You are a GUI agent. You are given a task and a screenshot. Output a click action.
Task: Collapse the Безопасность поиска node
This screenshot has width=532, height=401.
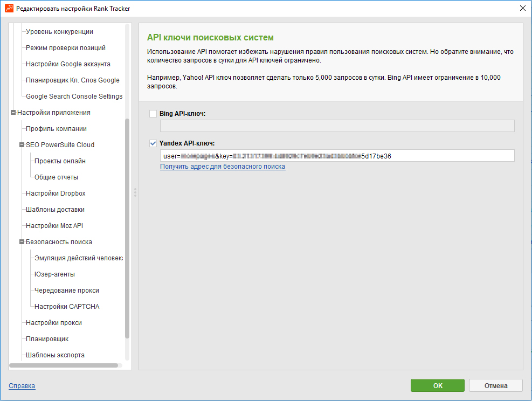pos(22,242)
